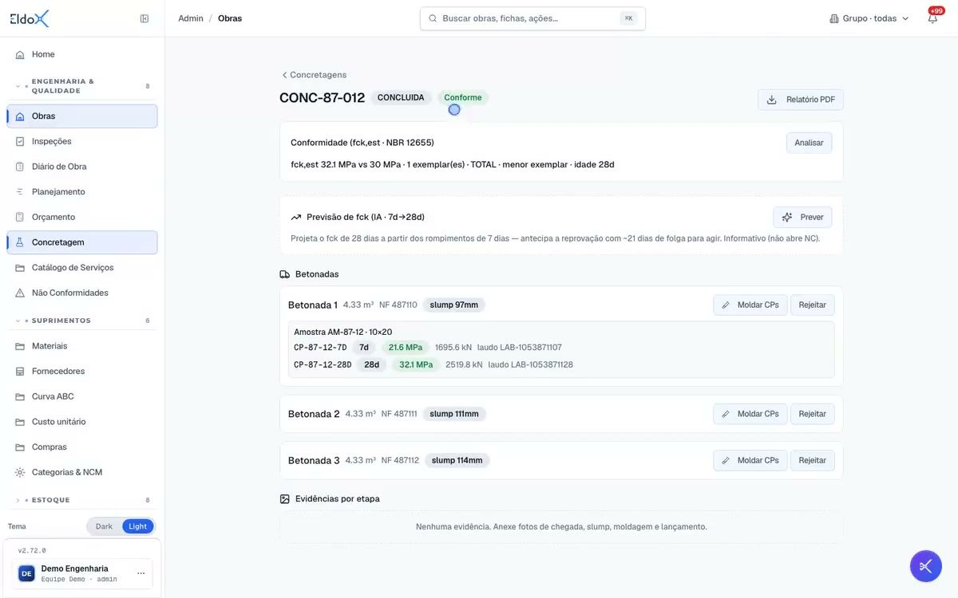Focus the Buscar obras search field
This screenshot has height=598, width=958.
click(x=532, y=18)
